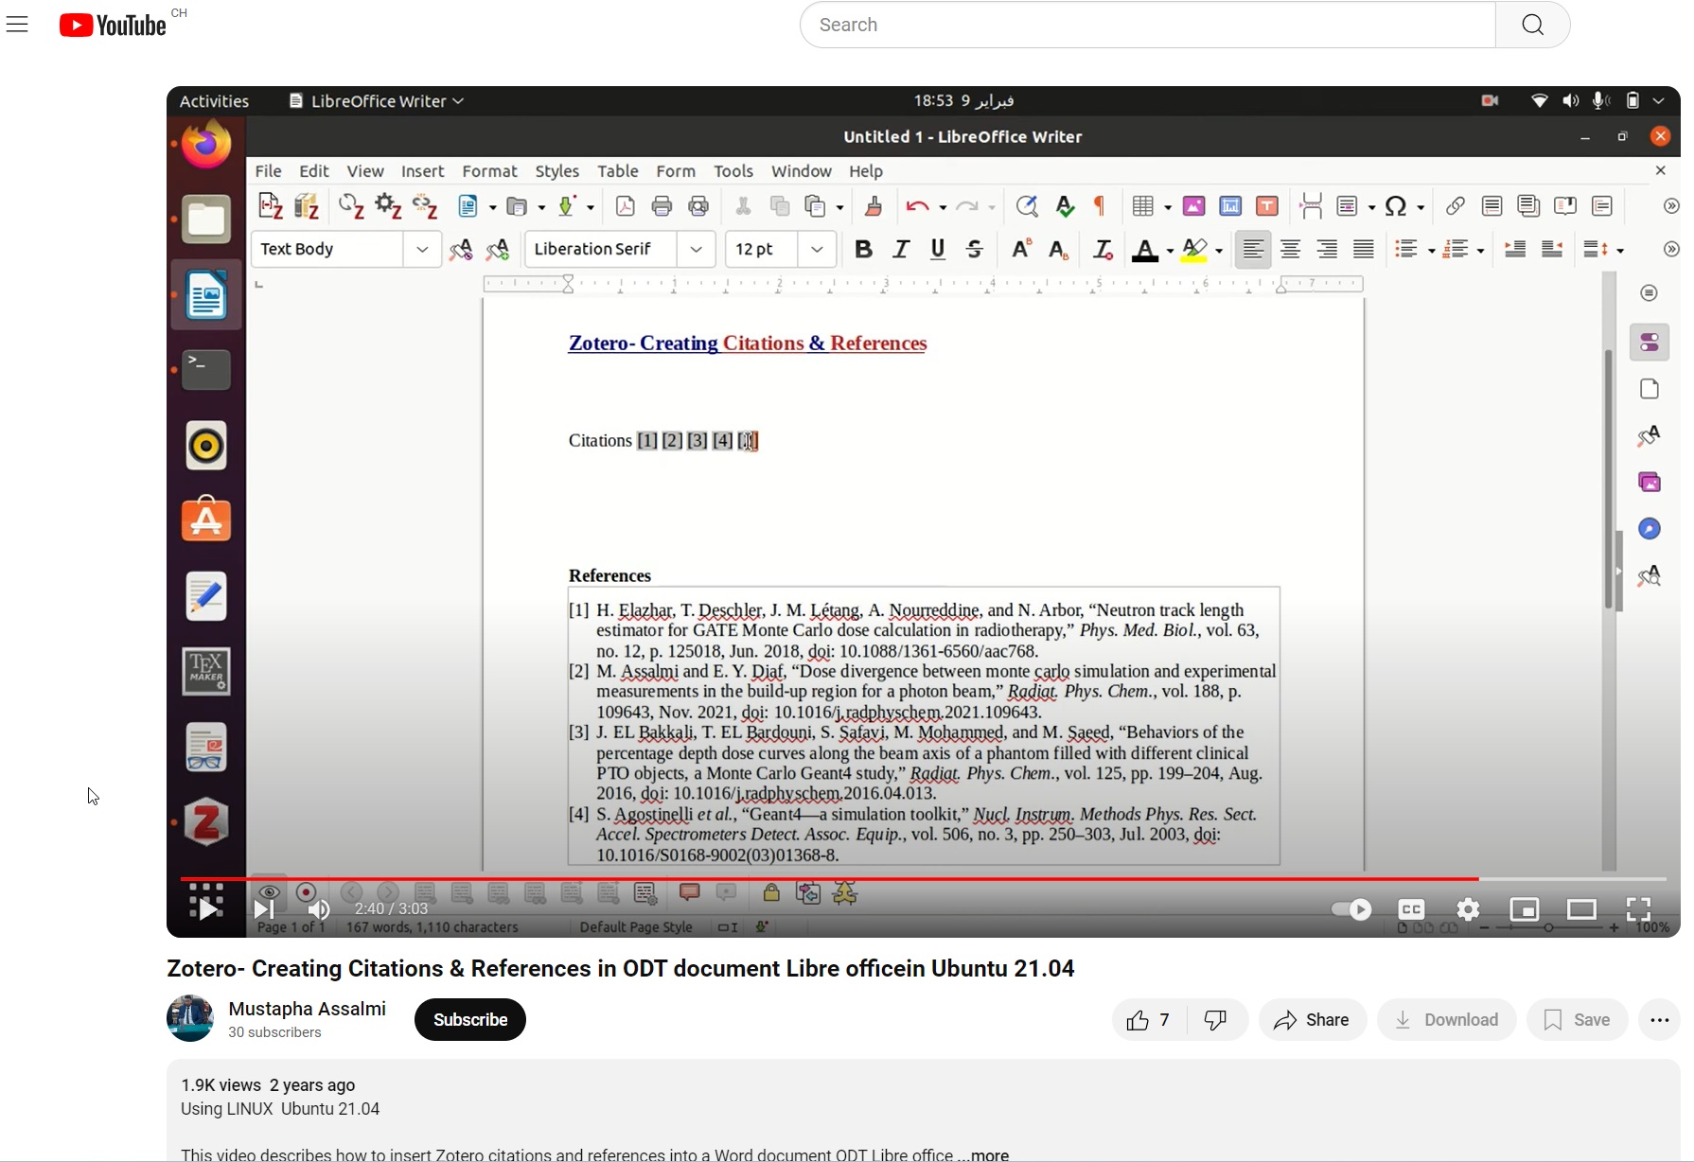The image size is (1694, 1162).
Task: Click Zotero Add/Edit Citation icon
Action: pos(270,206)
